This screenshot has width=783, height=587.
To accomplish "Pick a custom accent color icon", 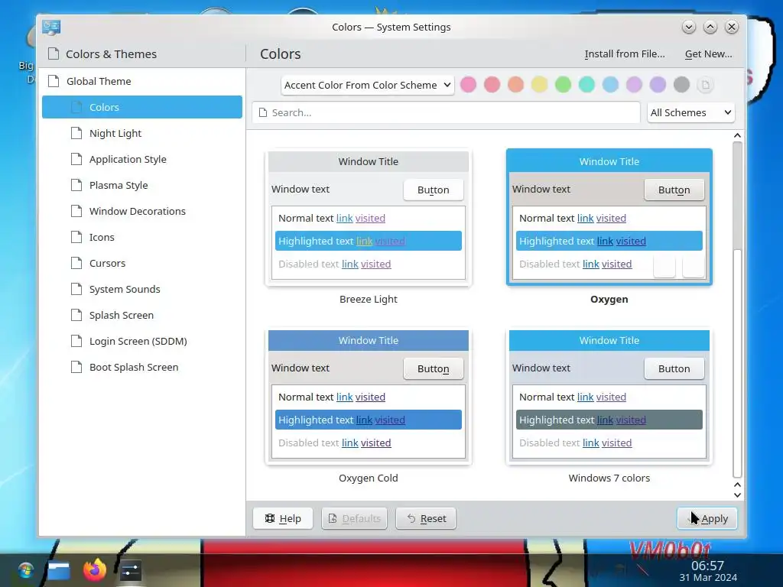I will coord(705,85).
